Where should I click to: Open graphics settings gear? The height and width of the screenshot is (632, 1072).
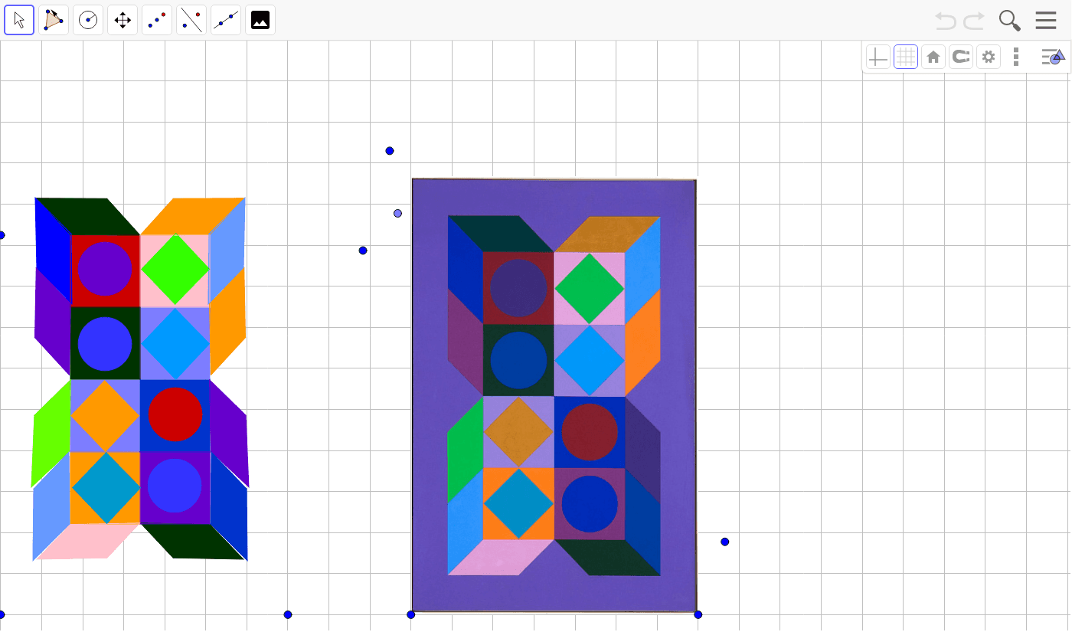(x=989, y=57)
